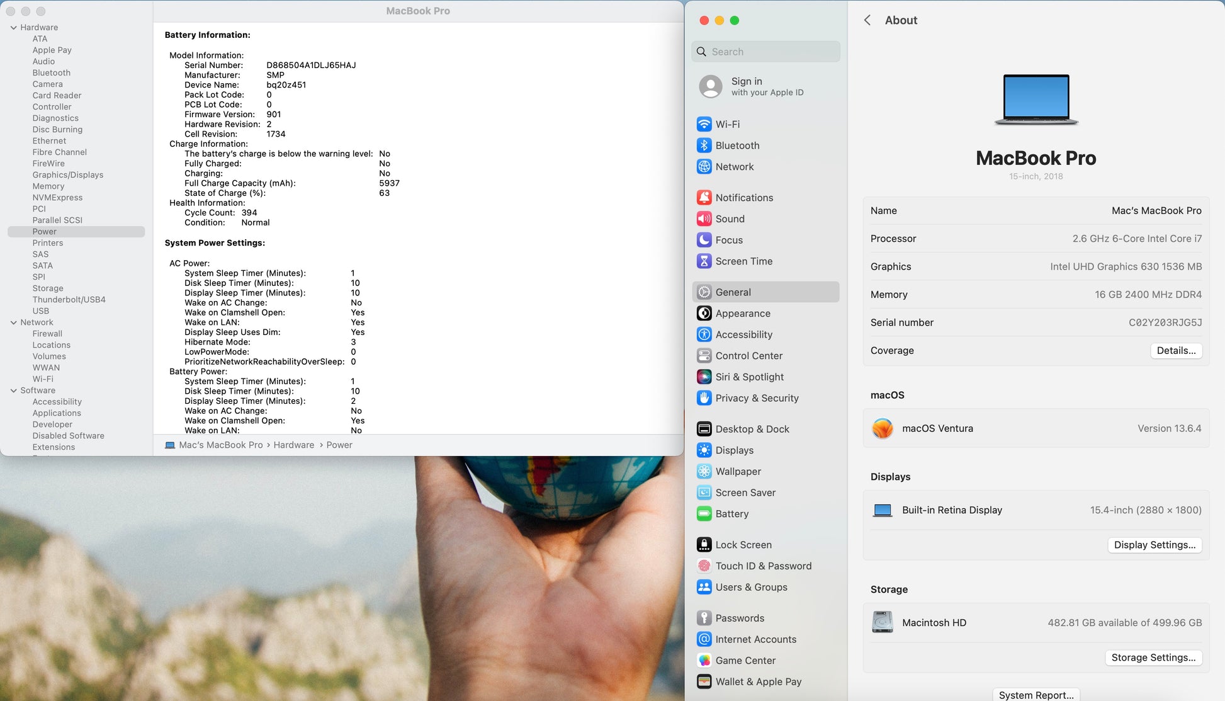Click the Macintosh HD drive icon
The image size is (1225, 701).
coord(882,622)
